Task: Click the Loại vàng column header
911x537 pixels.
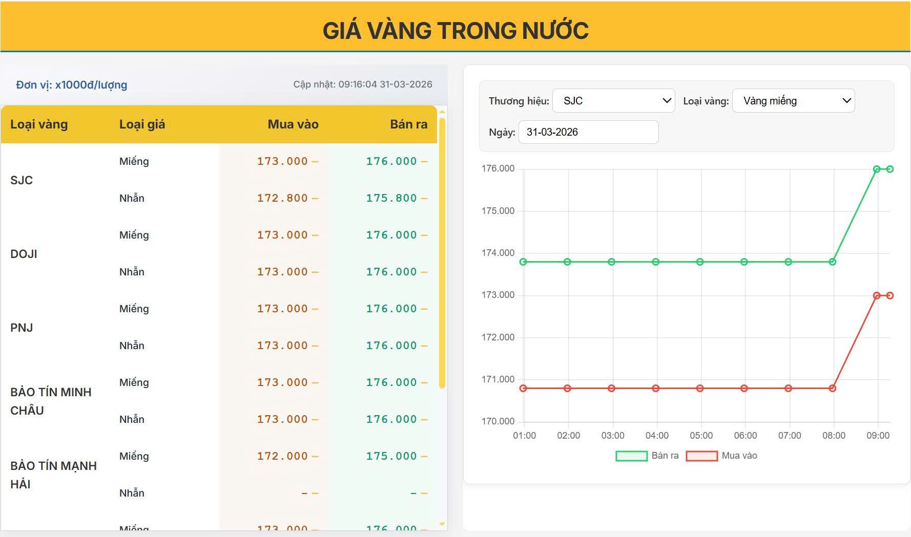Action: tap(39, 124)
